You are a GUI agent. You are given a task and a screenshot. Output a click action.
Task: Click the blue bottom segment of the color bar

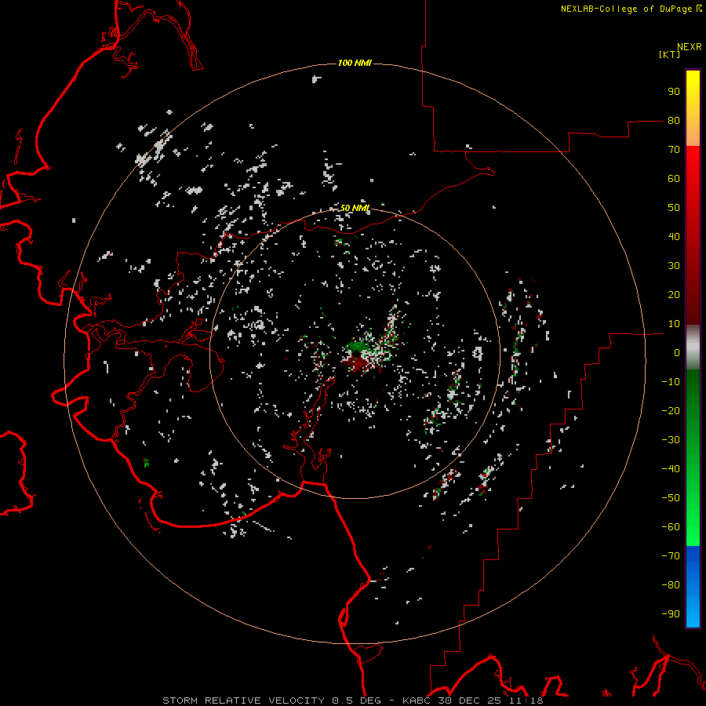[x=693, y=587]
